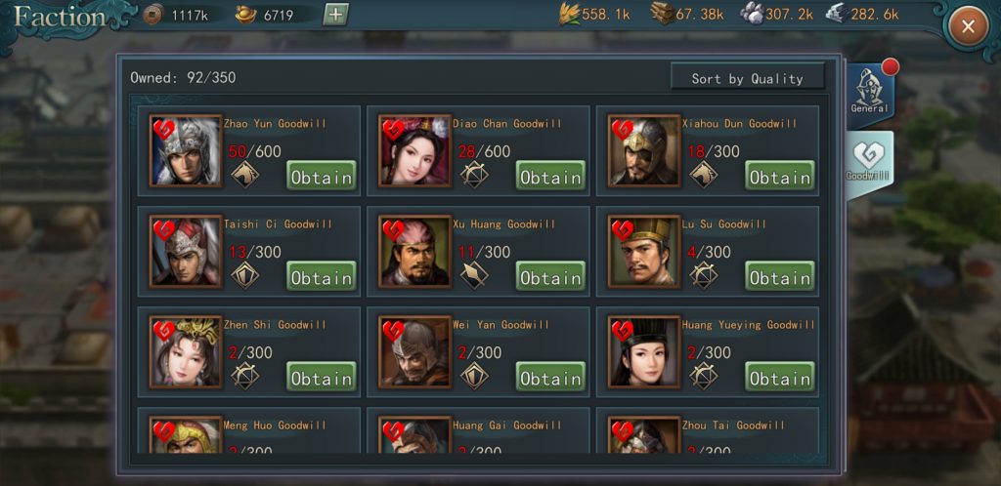Select Wei Yan's portrait thumbnail
Viewport: 1001px width, 486px height.
pyautogui.click(x=414, y=351)
